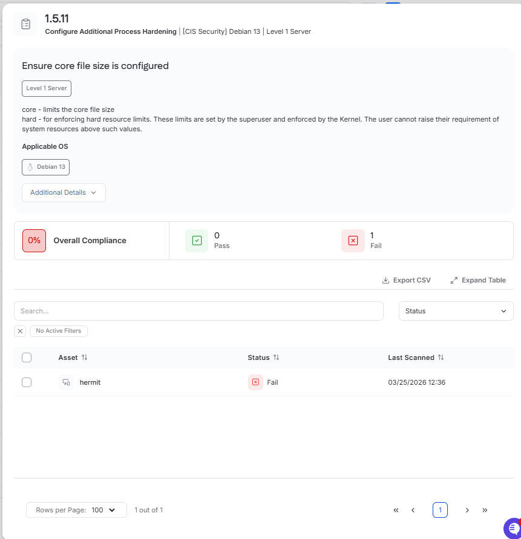Click Configure Additional Process Hardening text

(111, 31)
